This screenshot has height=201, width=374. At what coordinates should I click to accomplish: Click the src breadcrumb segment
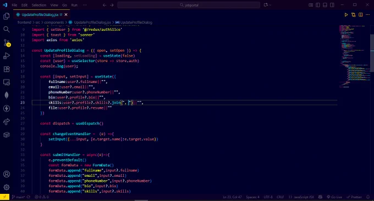tap(38, 23)
